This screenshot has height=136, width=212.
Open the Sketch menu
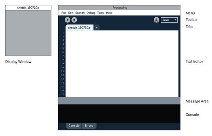click(80, 13)
